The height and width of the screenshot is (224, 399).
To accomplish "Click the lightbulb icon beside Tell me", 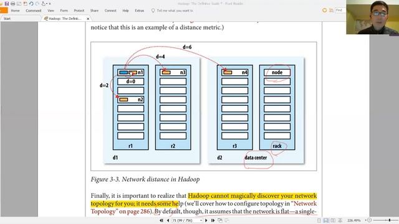I will [x=153, y=11].
